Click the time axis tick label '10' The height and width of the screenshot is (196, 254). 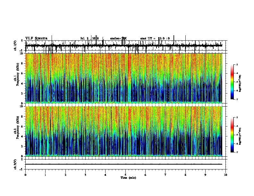pos(225,175)
